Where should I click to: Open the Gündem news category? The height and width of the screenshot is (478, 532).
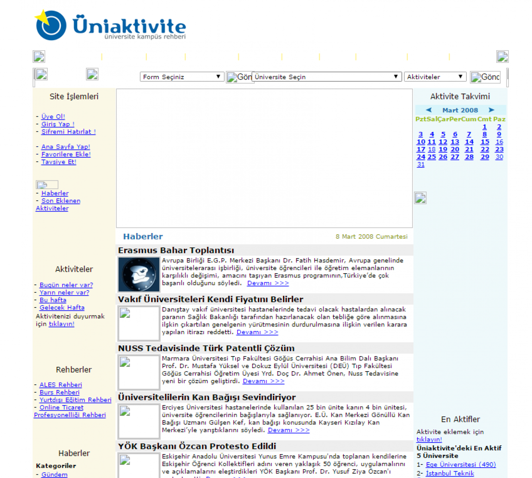[x=54, y=474]
